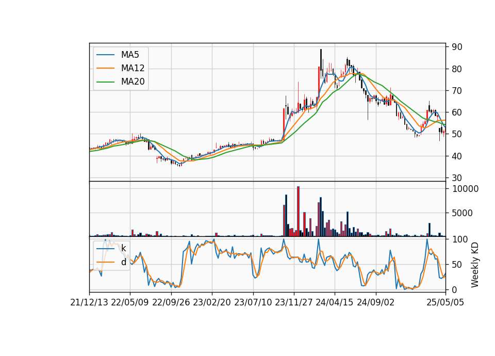Click the 23/07/10 date tick label
Screen dimensions: 495x356
(x=253, y=302)
